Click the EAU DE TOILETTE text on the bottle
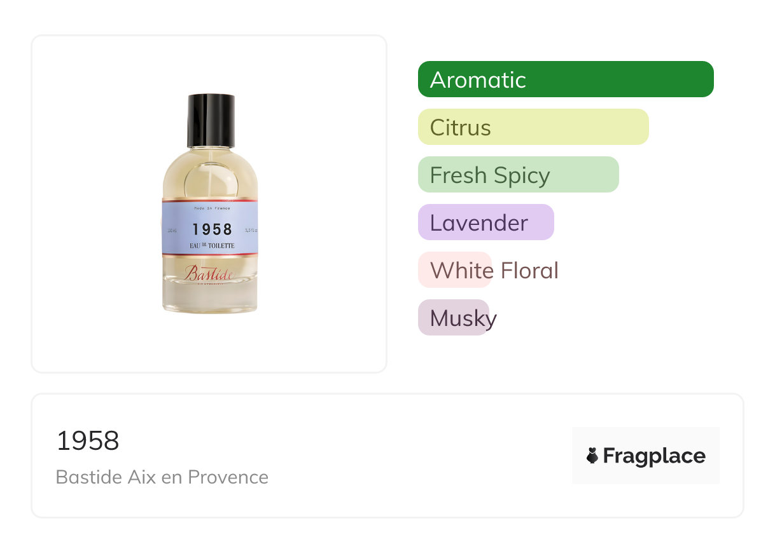Screen dimensions: 775x549 click(x=212, y=245)
